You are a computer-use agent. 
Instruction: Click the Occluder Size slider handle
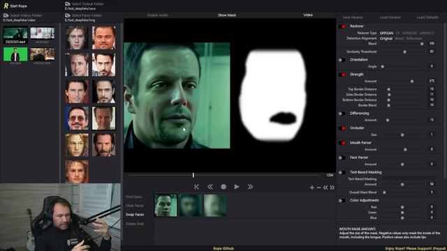402,135
